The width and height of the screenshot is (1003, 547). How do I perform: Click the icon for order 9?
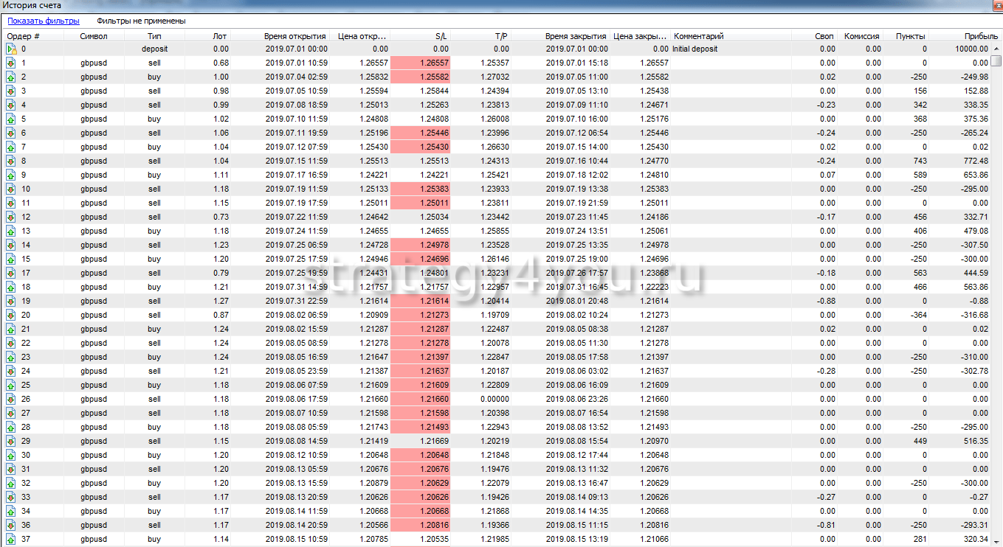click(11, 175)
